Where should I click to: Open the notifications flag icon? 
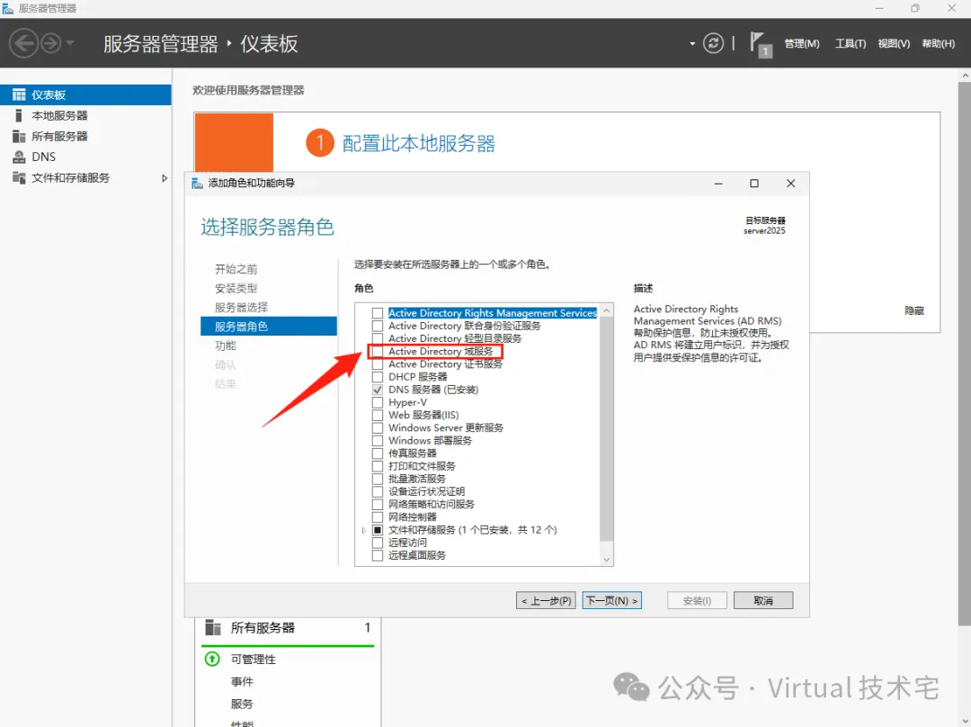tap(760, 45)
